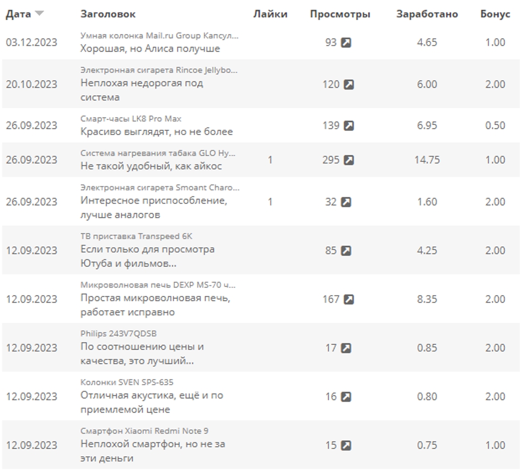Open review 'Отличная акустика, ещё и по приемлемой цене'
Viewport: 522px width, 470px height.
tap(152, 402)
